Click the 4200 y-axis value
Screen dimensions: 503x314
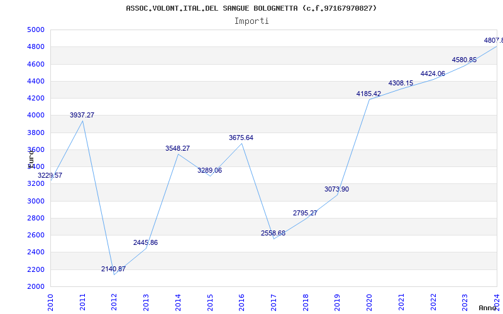(x=36, y=99)
